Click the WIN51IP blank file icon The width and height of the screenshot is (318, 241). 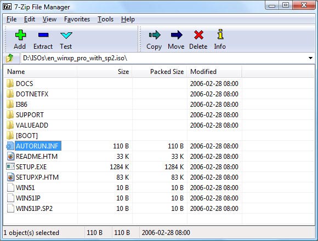[10, 198]
